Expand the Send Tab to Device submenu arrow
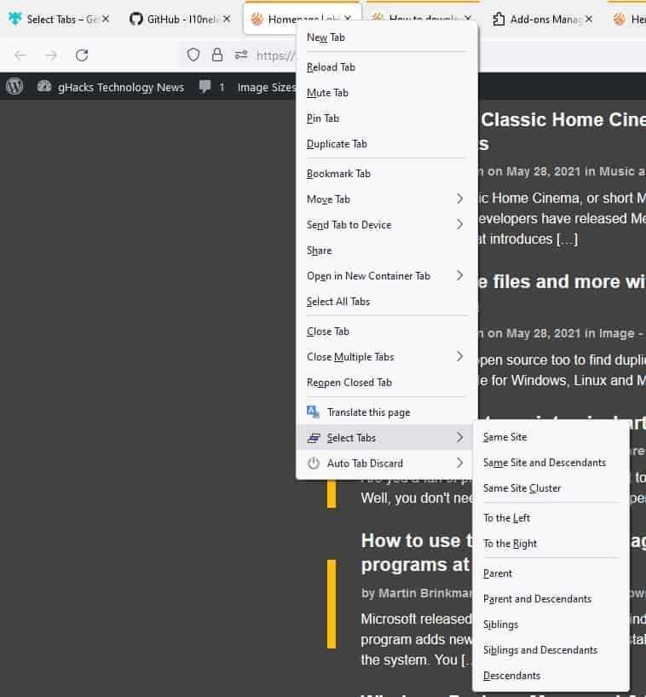This screenshot has width=646, height=697. pos(459,224)
